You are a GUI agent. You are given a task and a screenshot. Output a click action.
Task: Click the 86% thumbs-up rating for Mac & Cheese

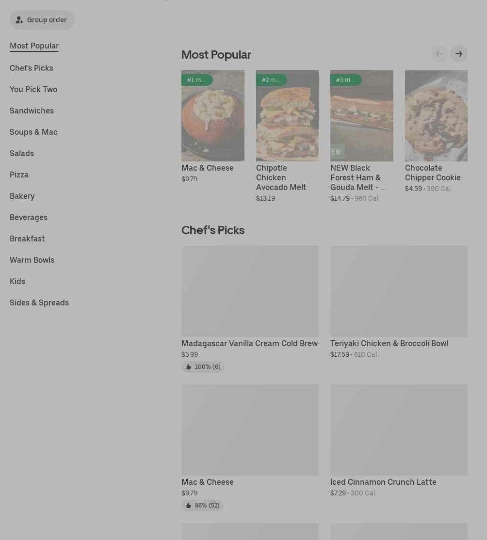[202, 506]
